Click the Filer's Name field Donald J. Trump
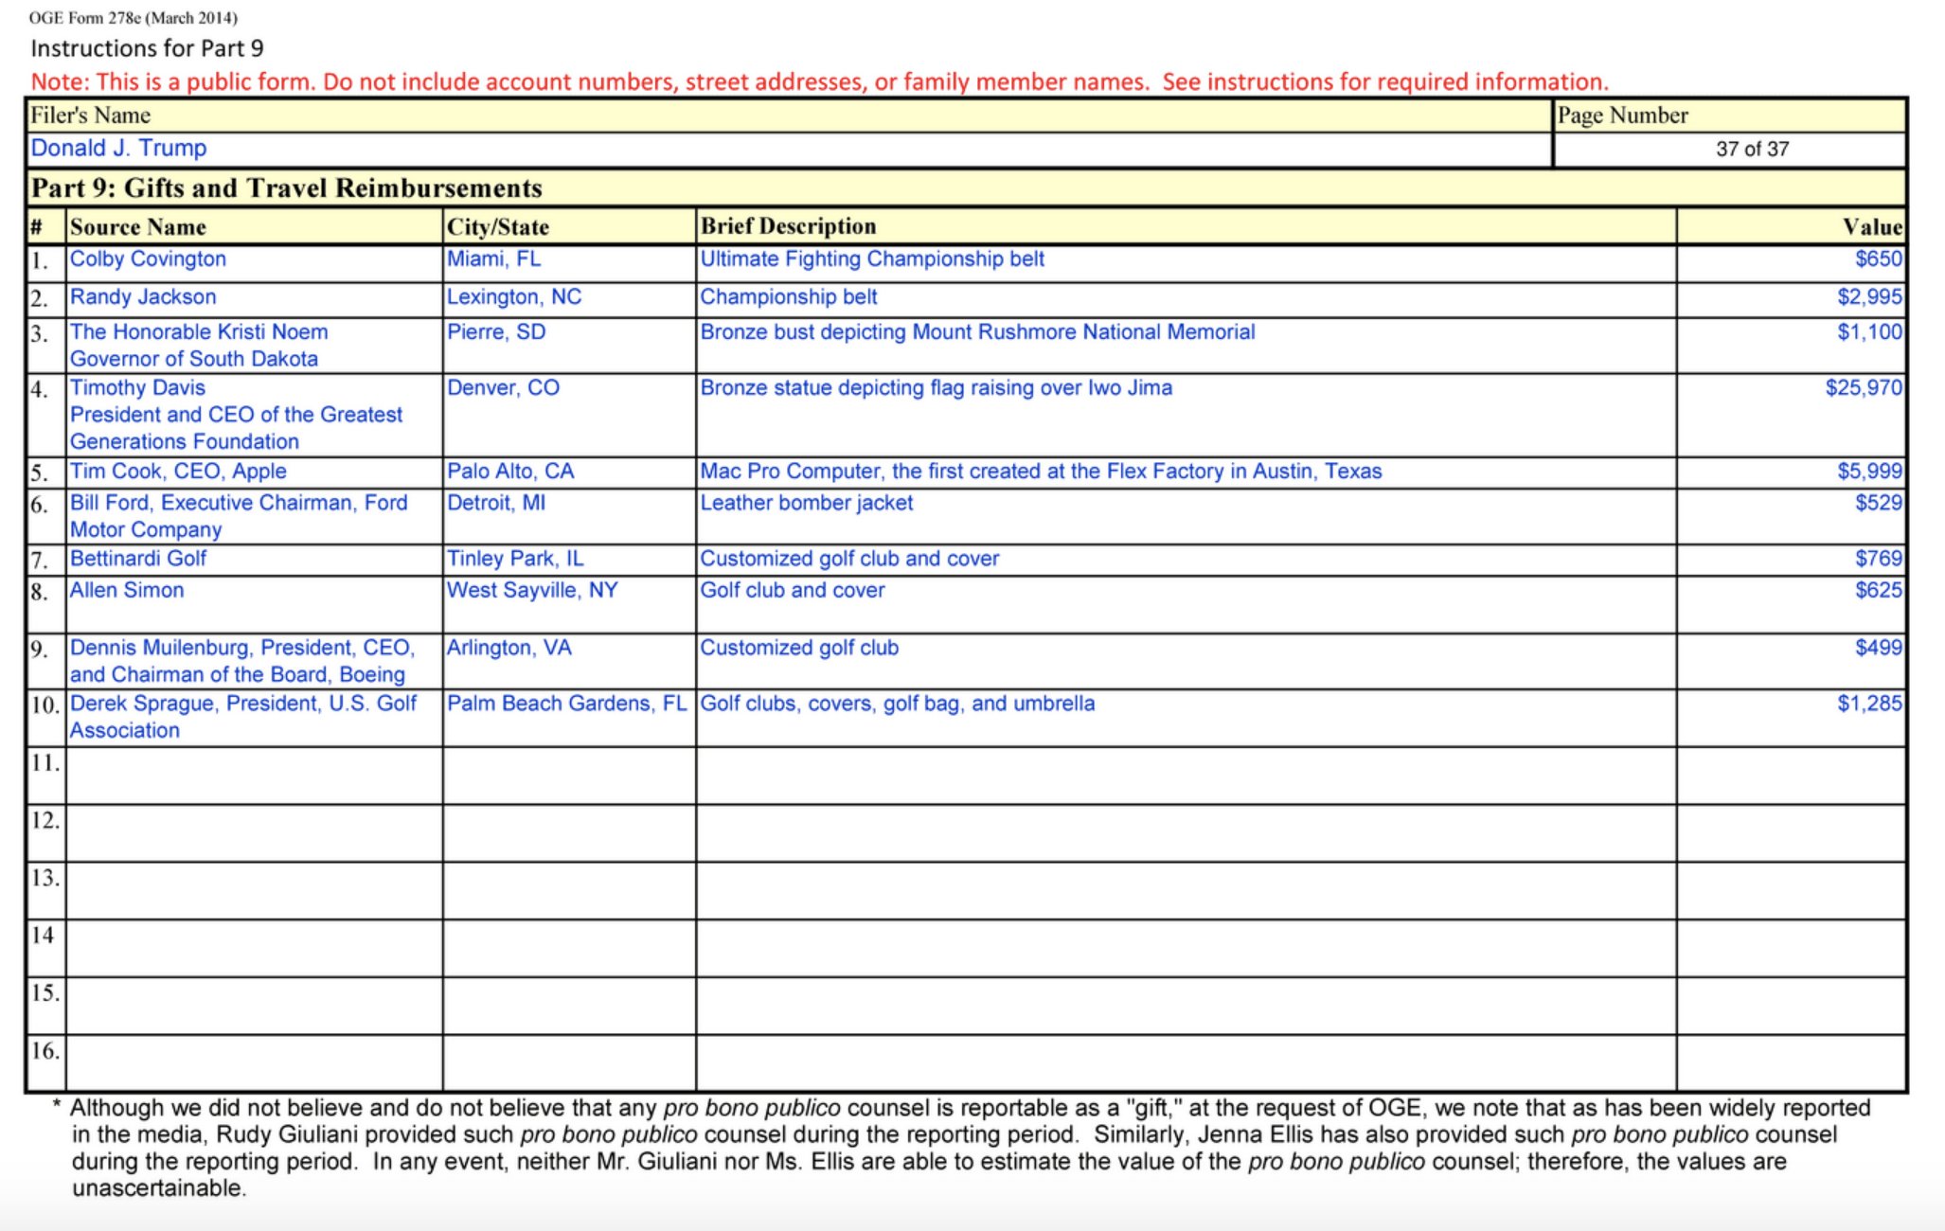This screenshot has height=1231, width=1945. [119, 149]
